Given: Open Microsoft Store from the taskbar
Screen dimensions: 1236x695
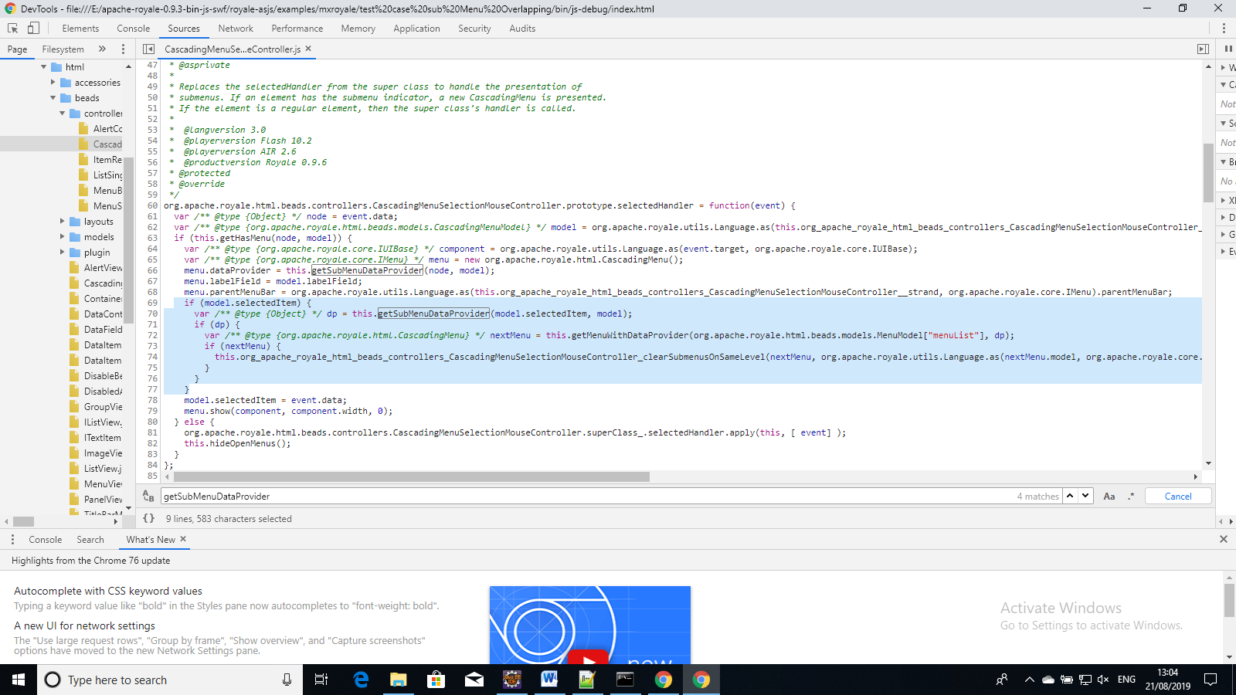Looking at the screenshot, I should [436, 680].
